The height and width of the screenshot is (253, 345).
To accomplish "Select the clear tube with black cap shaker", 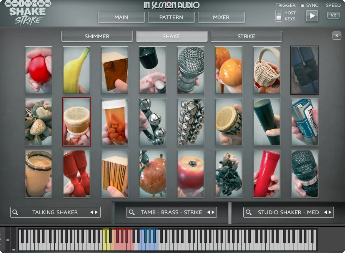I will (153, 70).
